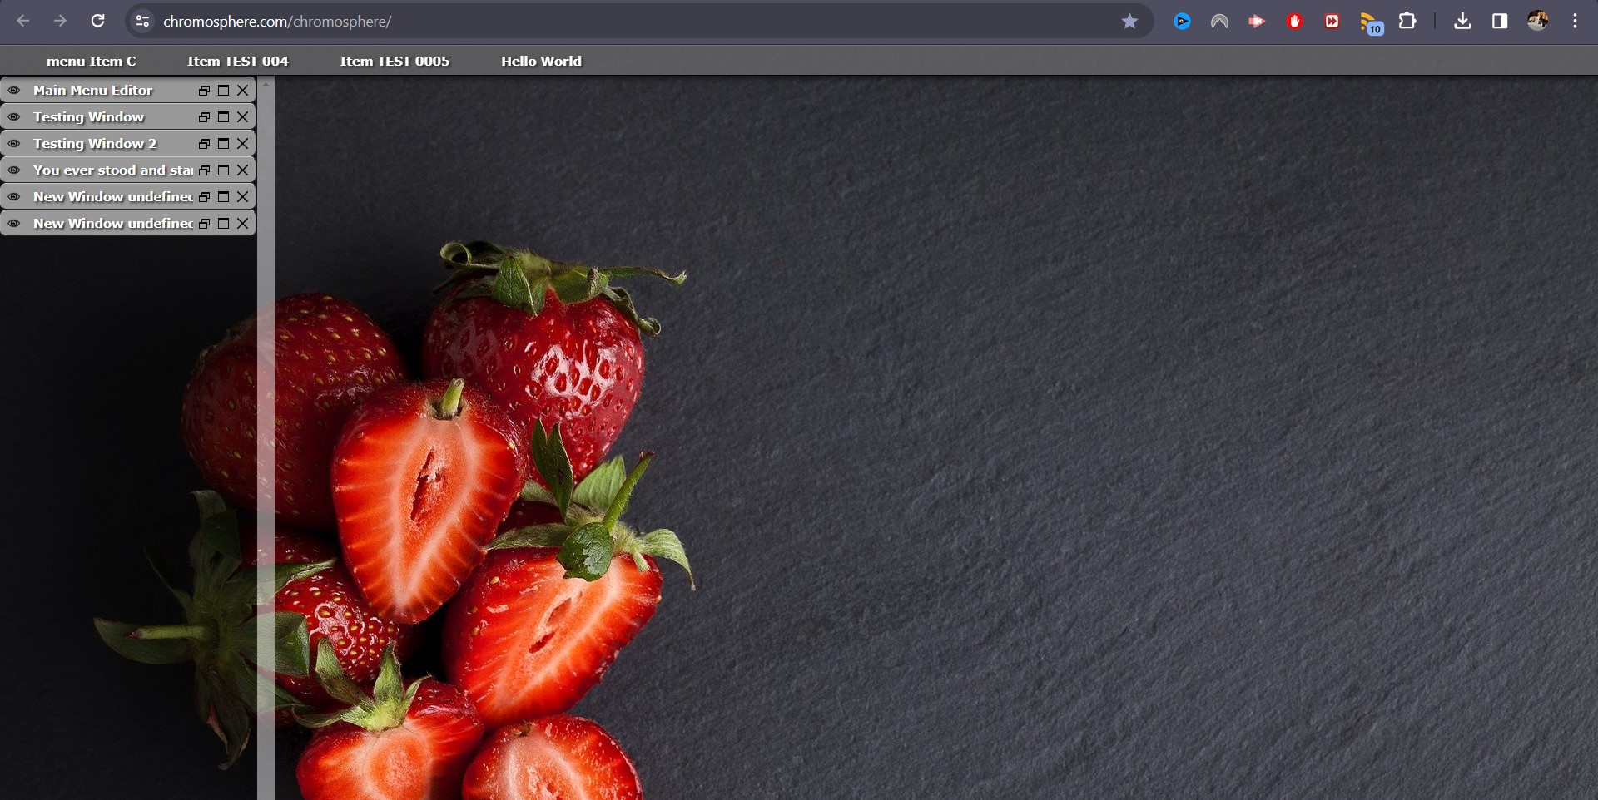The width and height of the screenshot is (1598, 800).
Task: Open the browser Downloads panel
Action: click(1462, 21)
